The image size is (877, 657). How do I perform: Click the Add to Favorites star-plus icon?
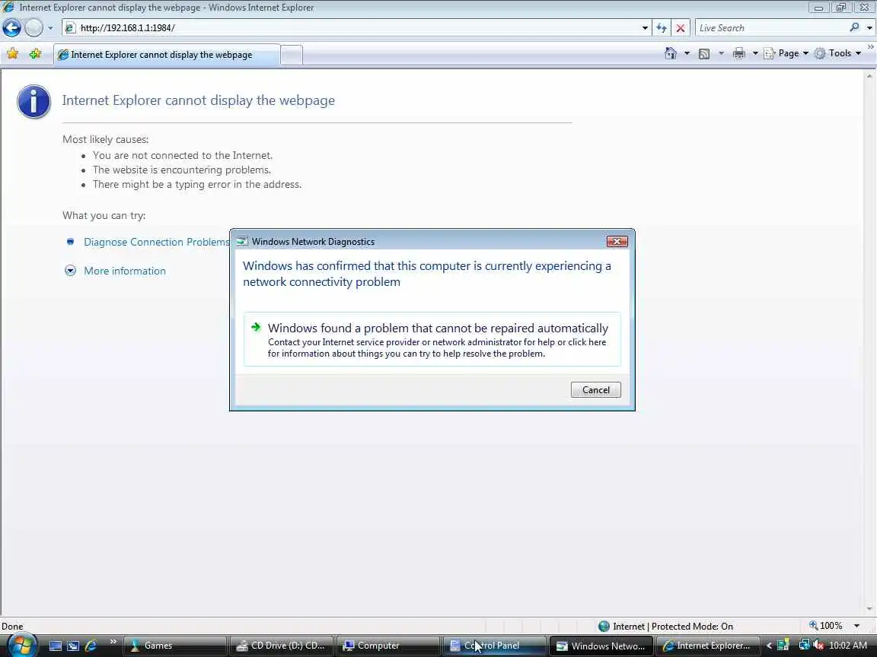35,54
